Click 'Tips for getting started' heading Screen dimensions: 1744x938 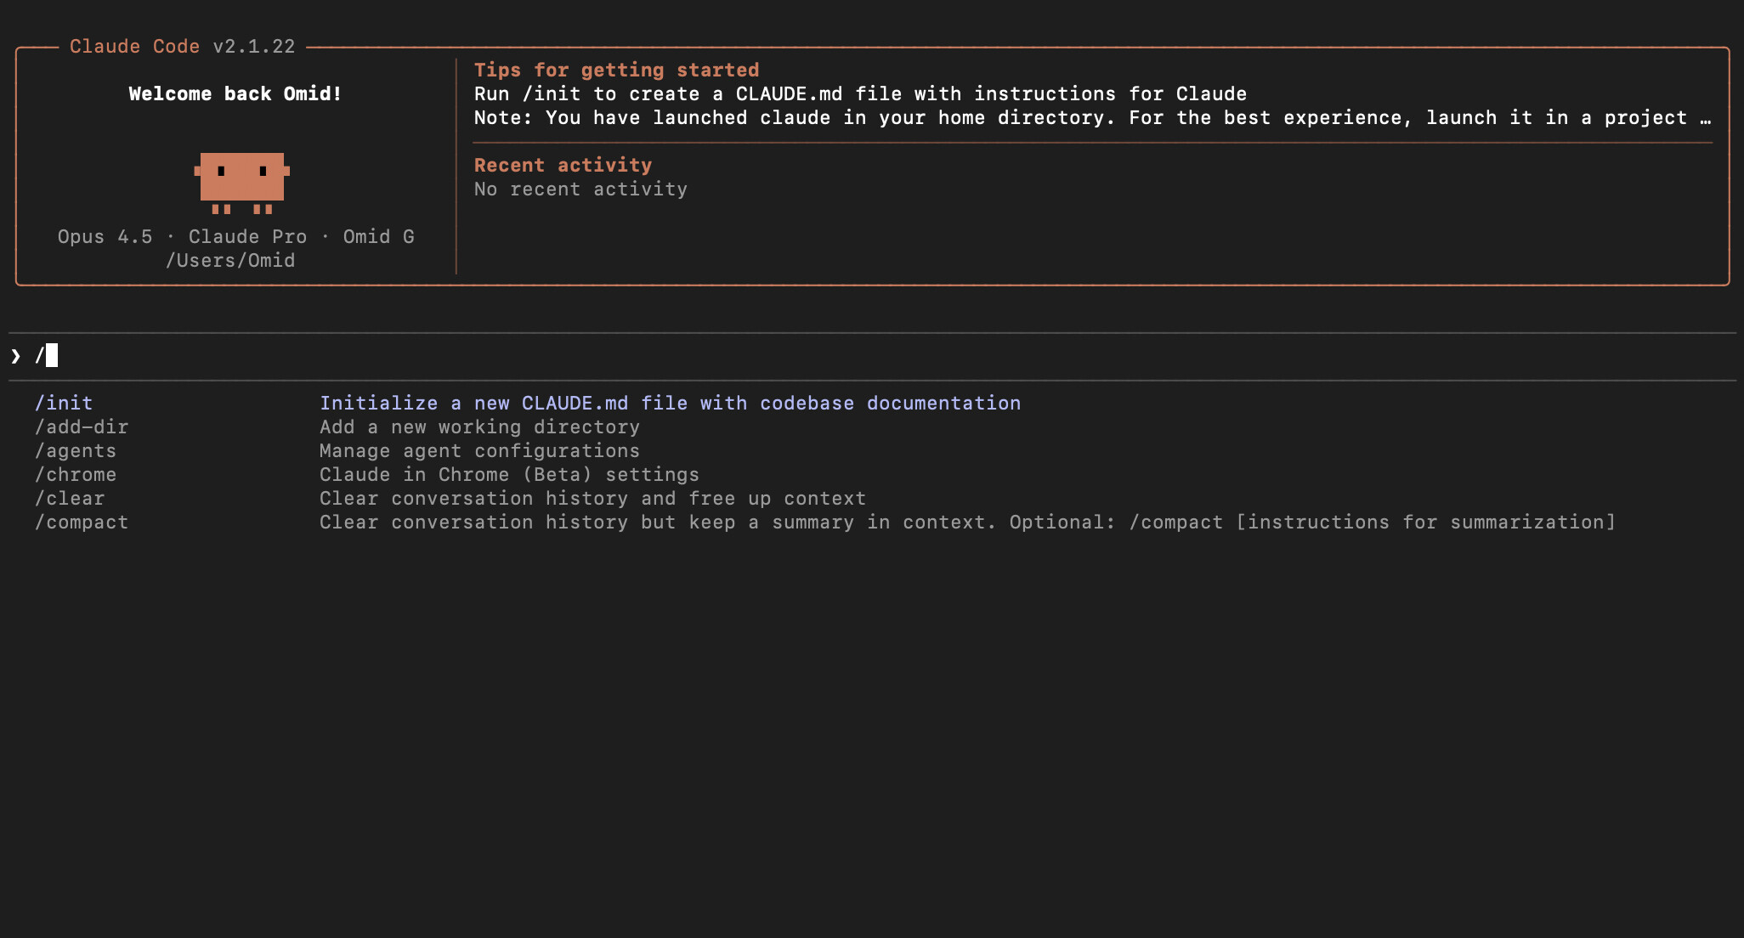coord(616,70)
